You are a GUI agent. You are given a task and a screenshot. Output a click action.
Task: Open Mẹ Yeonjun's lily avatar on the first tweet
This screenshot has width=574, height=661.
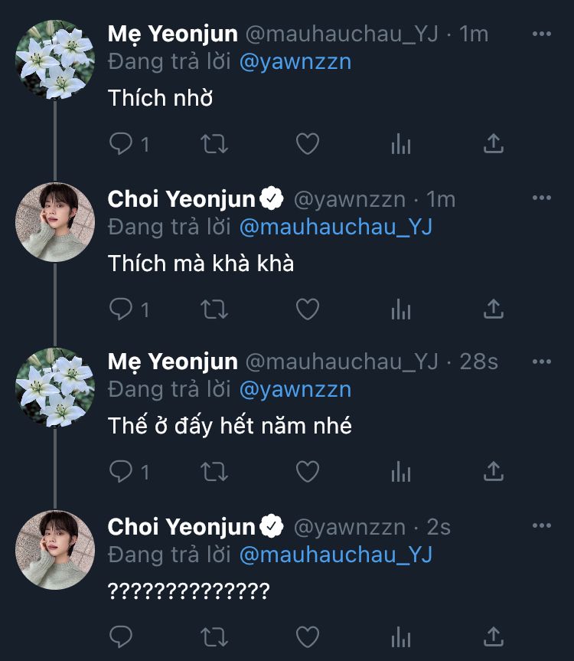pos(54,60)
